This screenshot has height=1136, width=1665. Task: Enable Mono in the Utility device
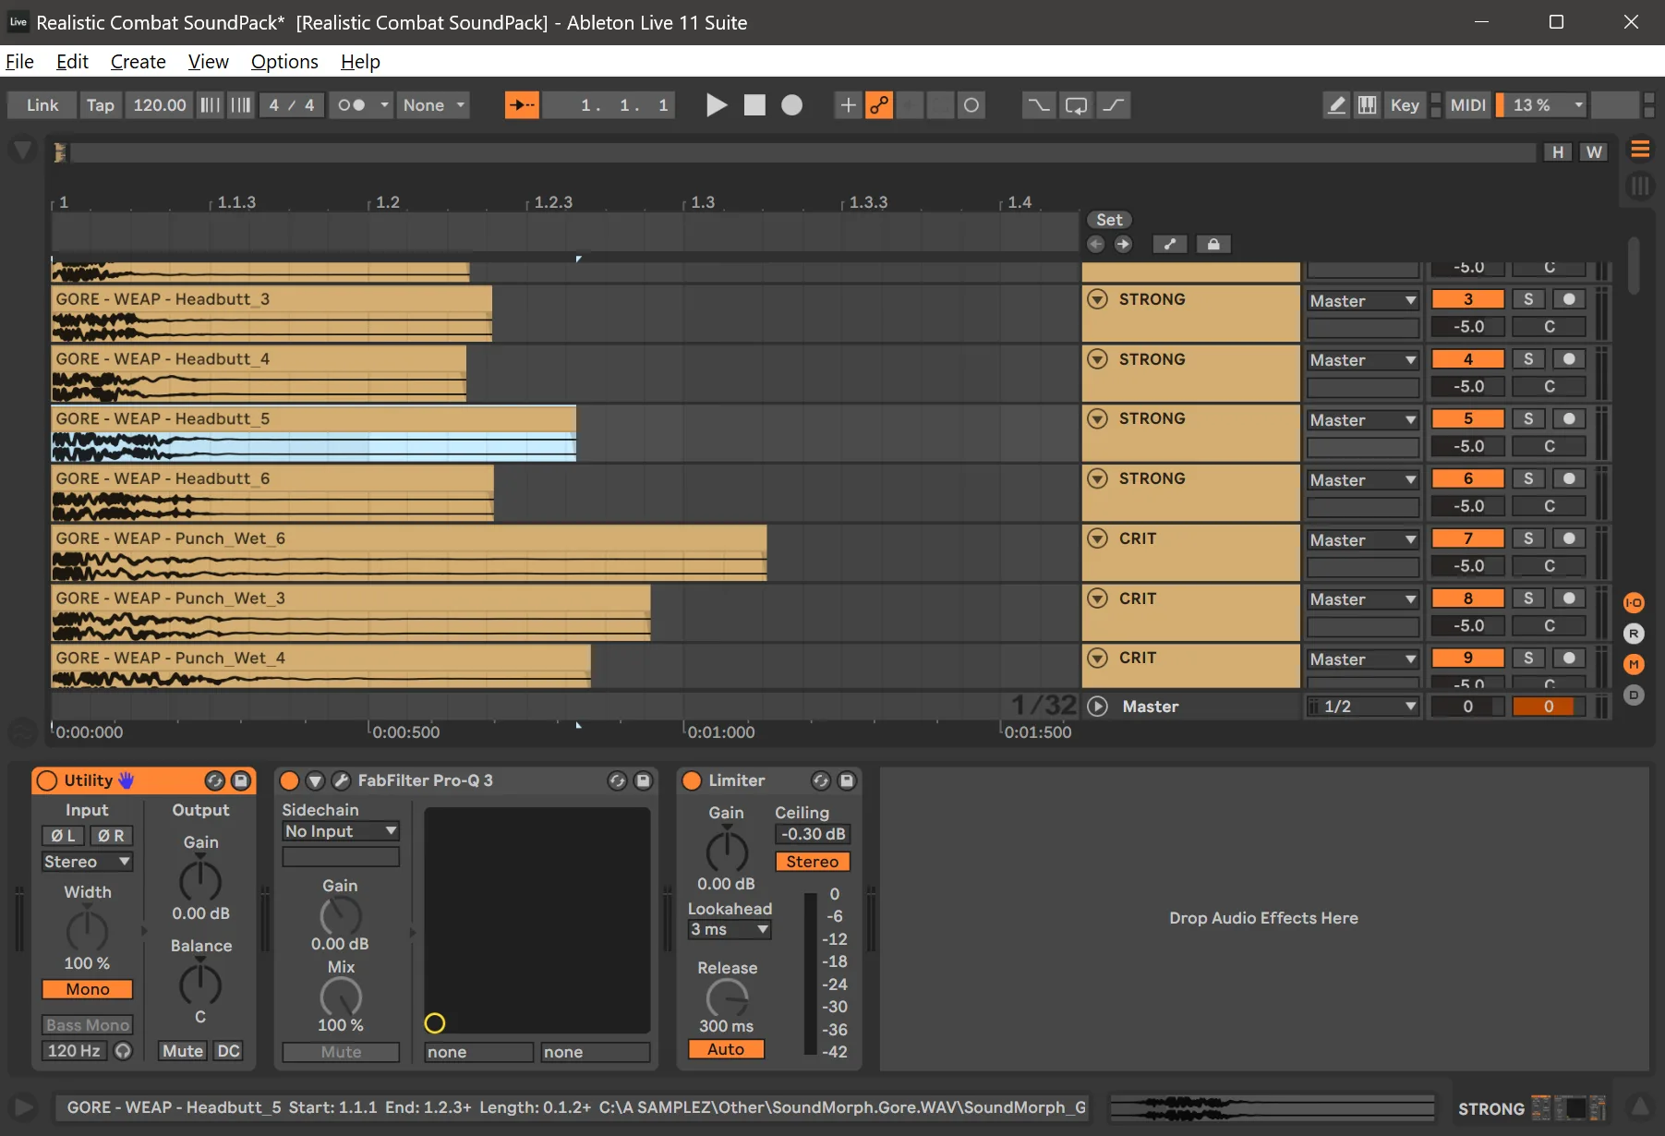[x=87, y=988]
